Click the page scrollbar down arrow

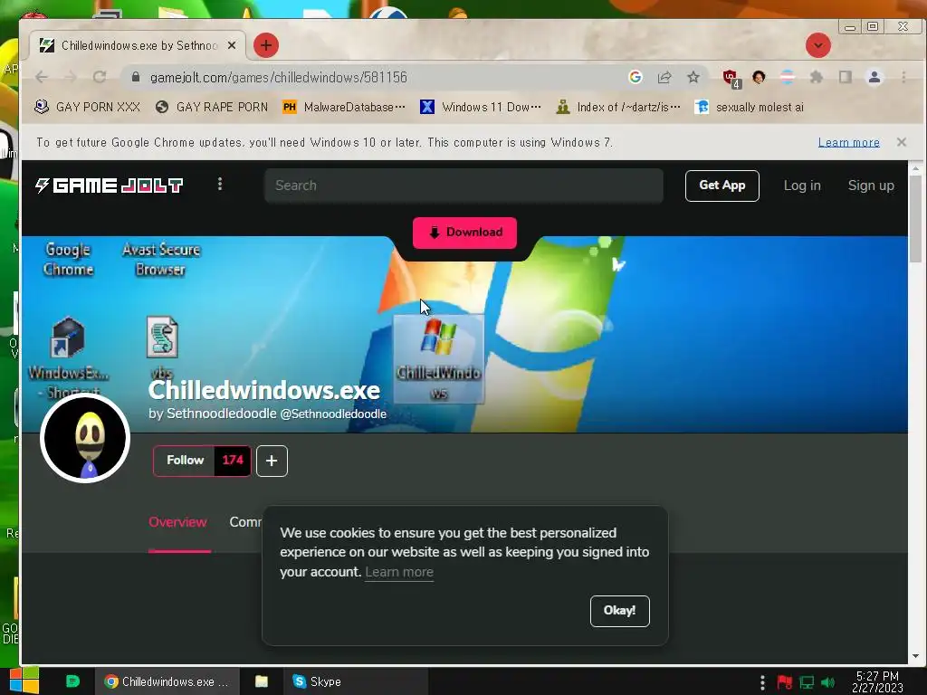(x=915, y=656)
